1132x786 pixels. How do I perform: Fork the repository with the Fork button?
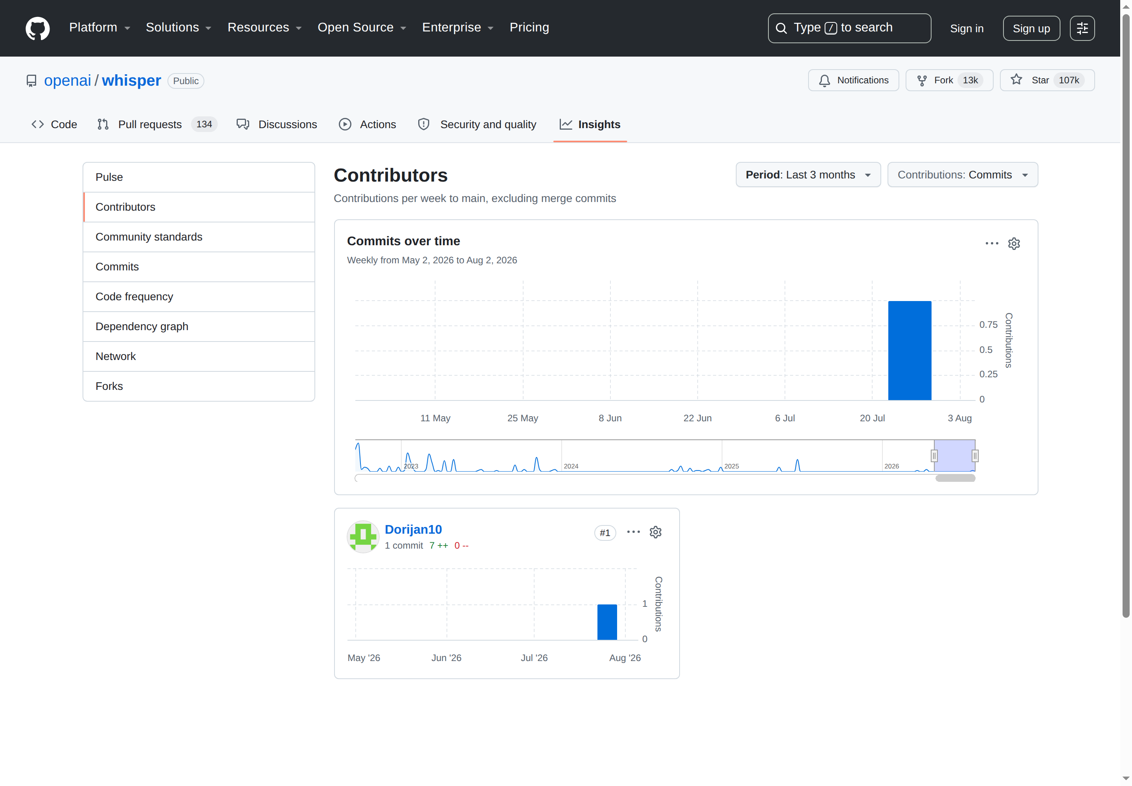pyautogui.click(x=949, y=80)
